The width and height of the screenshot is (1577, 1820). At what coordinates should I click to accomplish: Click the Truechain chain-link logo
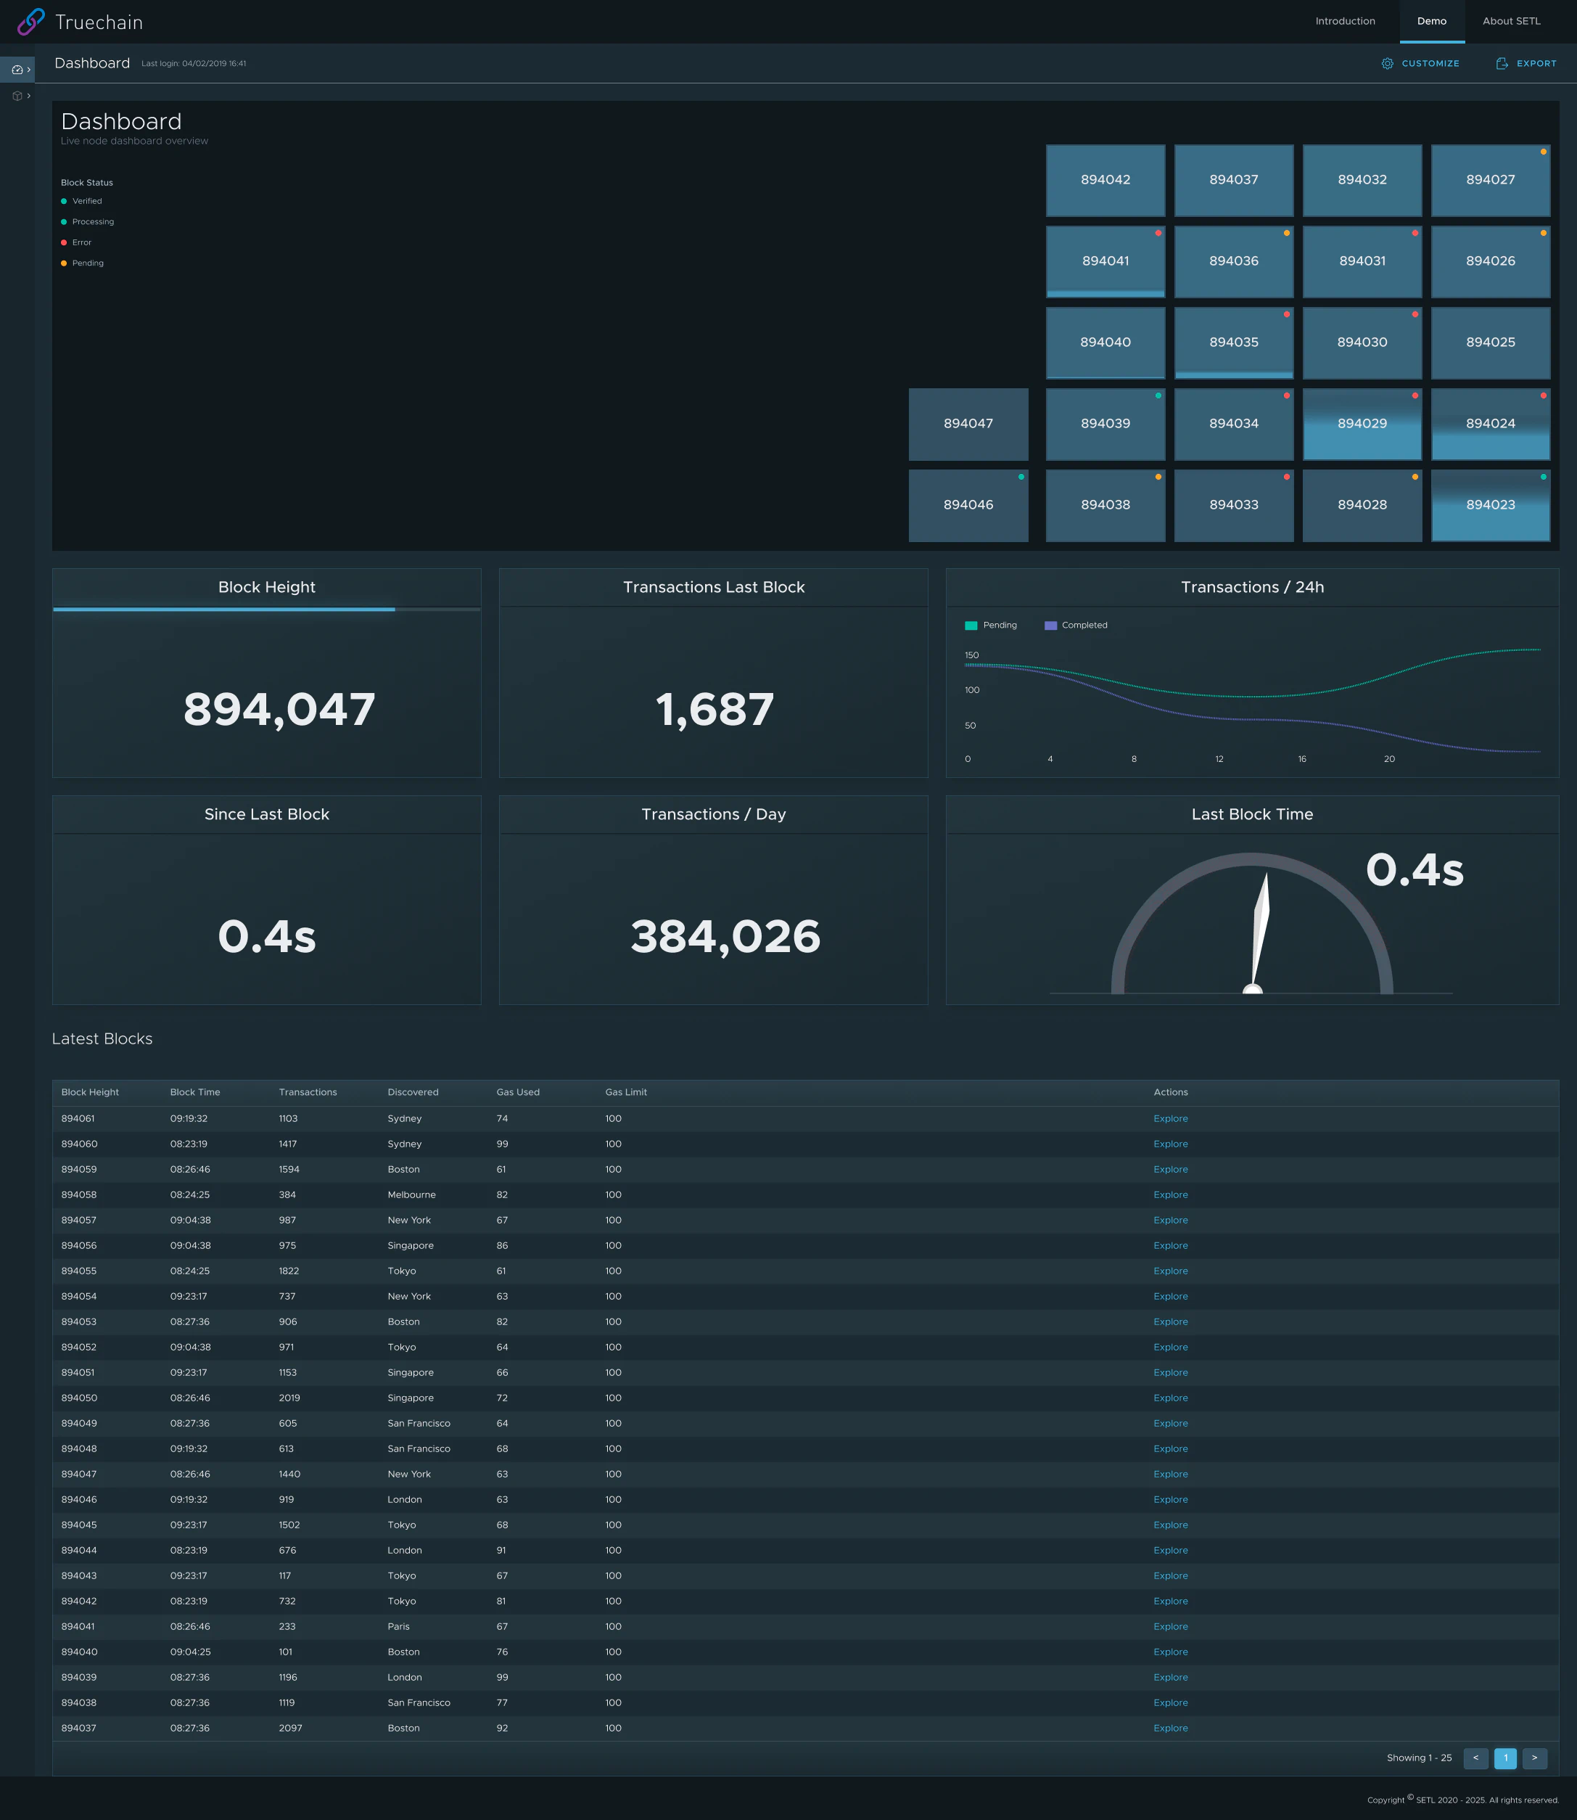coord(30,22)
